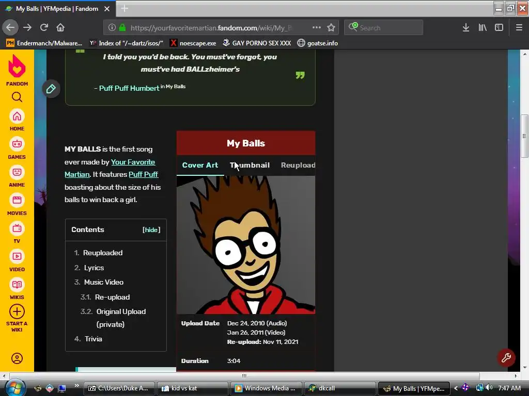Viewport: 529px width, 396px height.
Task: Go to Fandom Home icon
Action: pos(17,117)
